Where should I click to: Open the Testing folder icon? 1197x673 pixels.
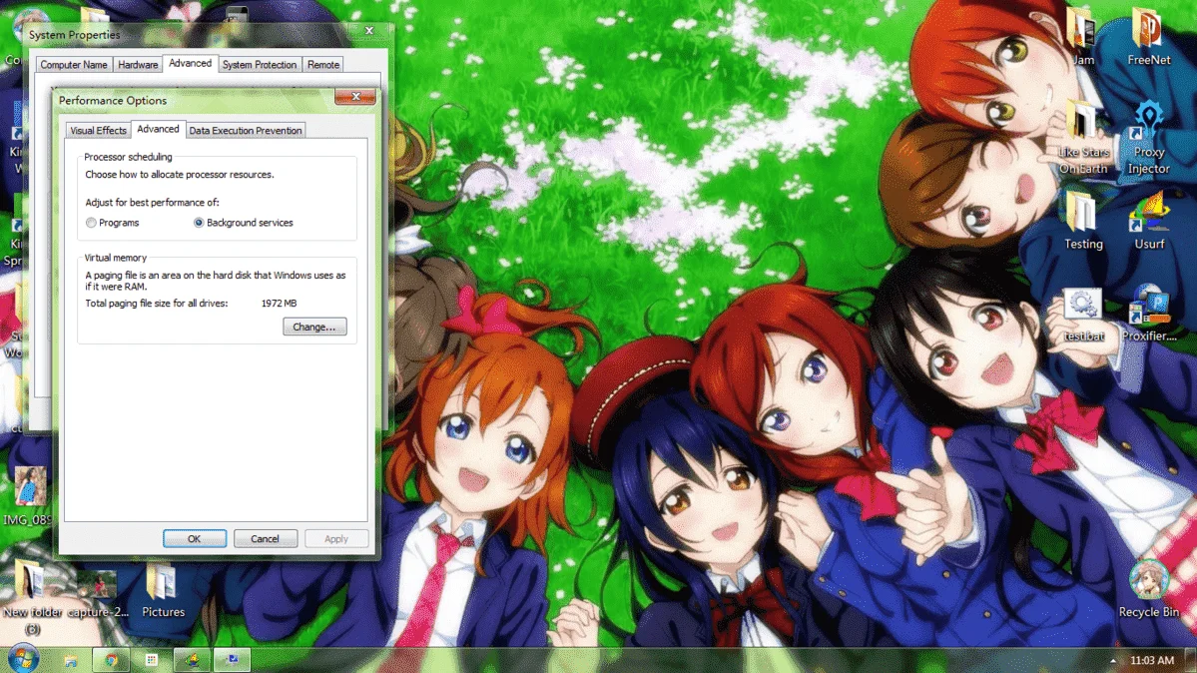[x=1082, y=220]
